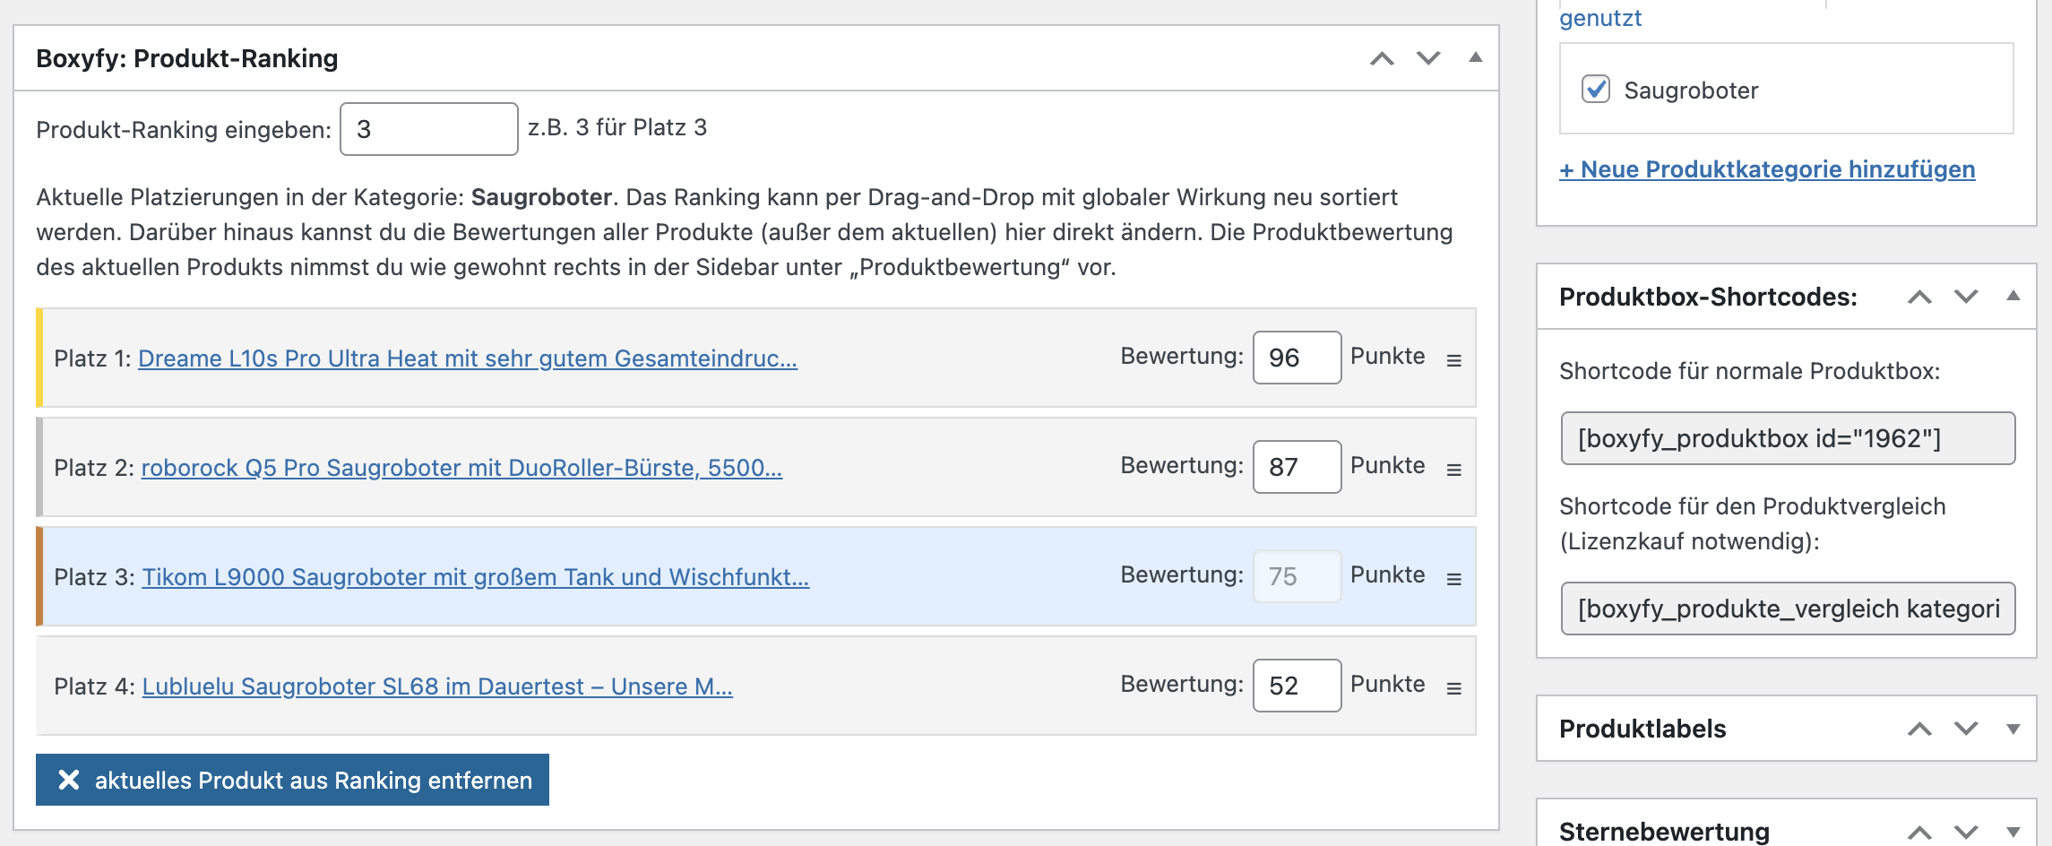Screen dimensions: 2052x846
Task: Uncheck the Saugroboter category checkbox
Action: pyautogui.click(x=1596, y=90)
